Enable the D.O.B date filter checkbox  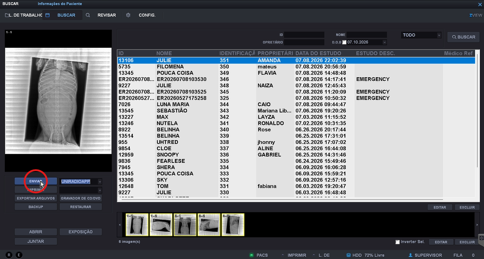click(x=344, y=42)
